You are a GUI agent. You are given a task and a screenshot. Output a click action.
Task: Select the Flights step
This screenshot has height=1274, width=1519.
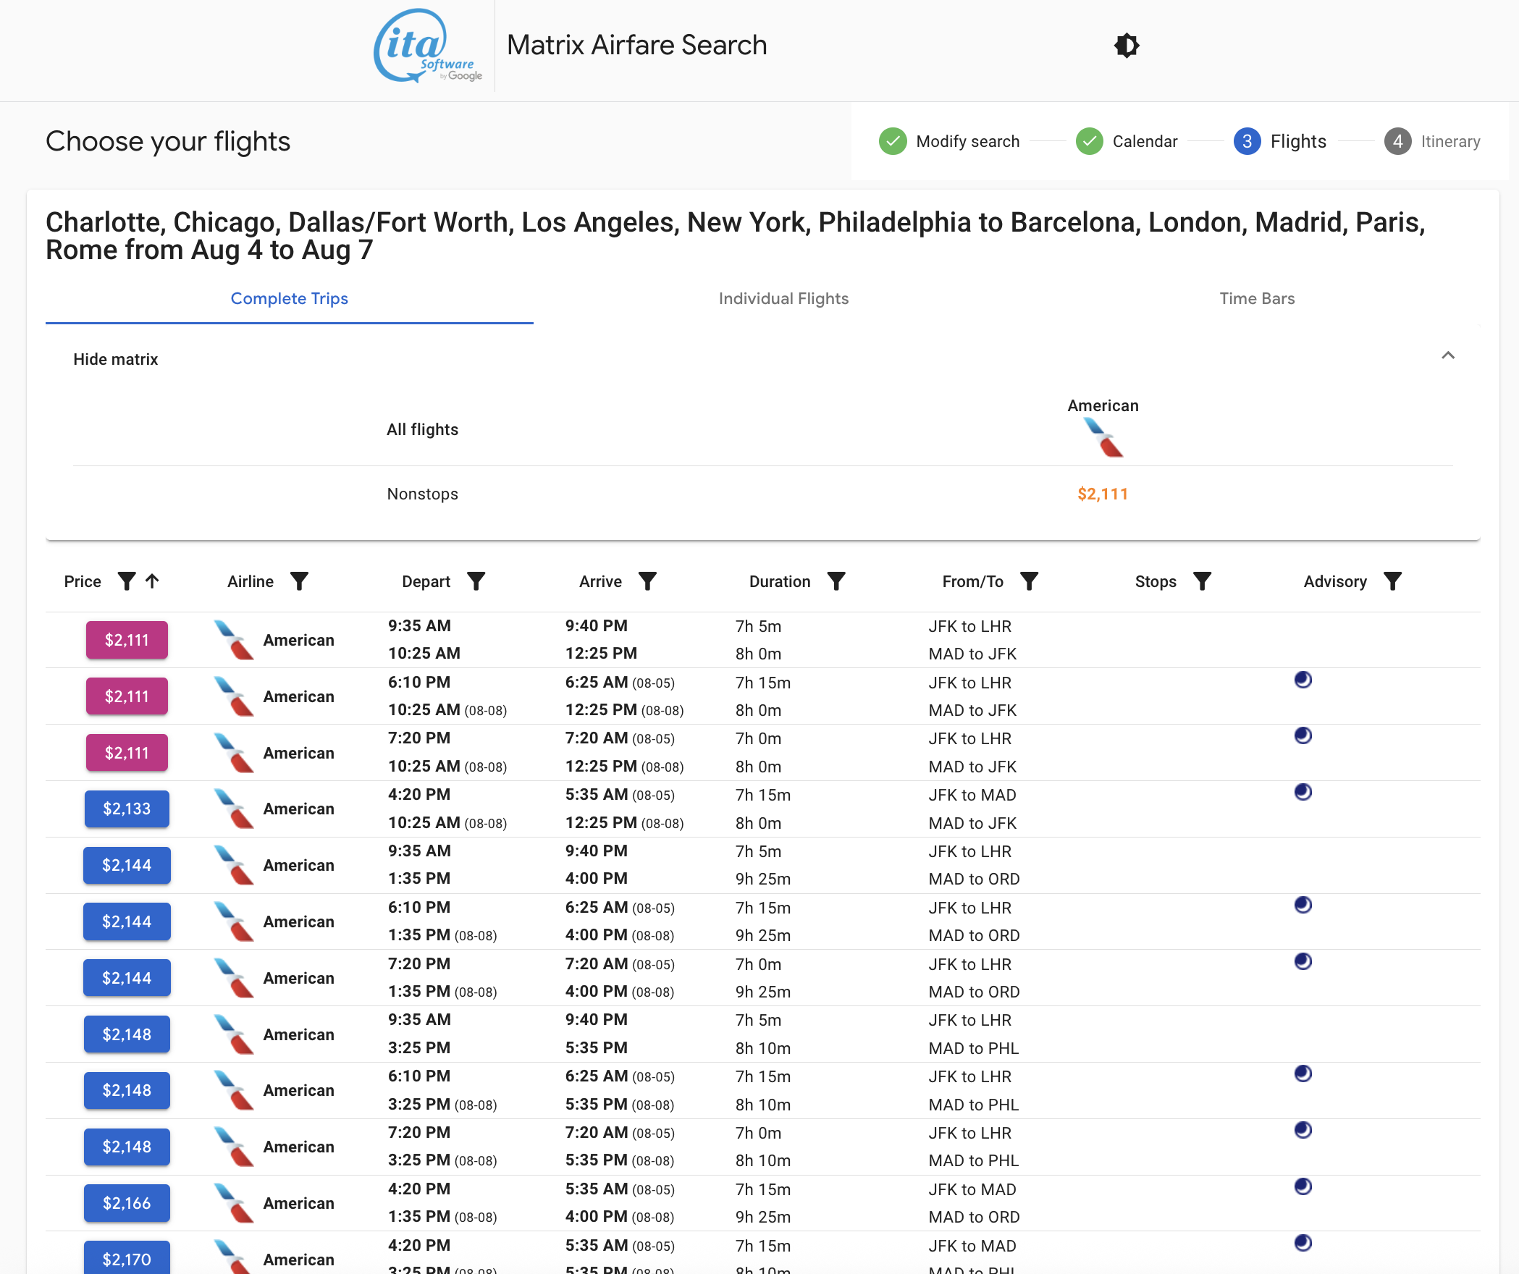pos(1280,141)
